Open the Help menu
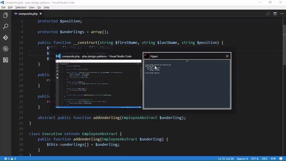286x161 pixels. 46,8
